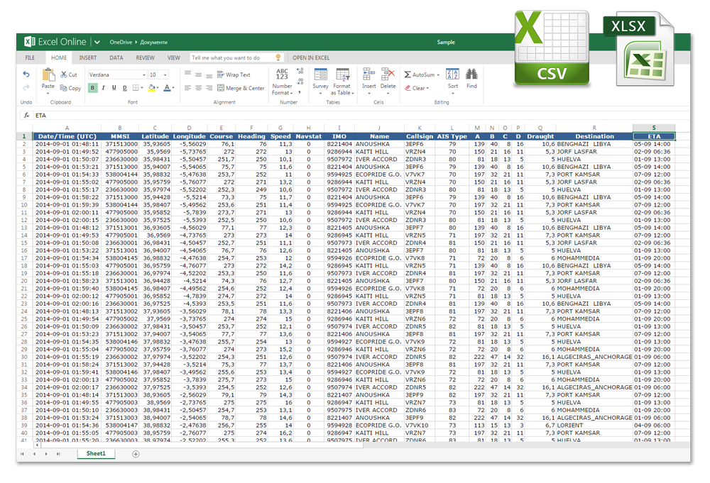Open the FILE tab

point(30,58)
